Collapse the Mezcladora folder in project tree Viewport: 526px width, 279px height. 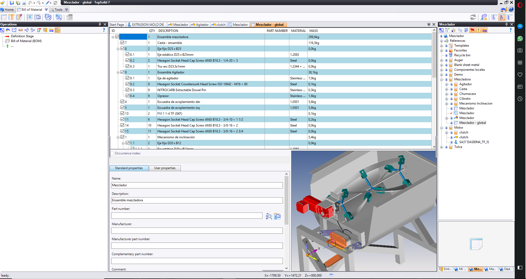[441, 80]
